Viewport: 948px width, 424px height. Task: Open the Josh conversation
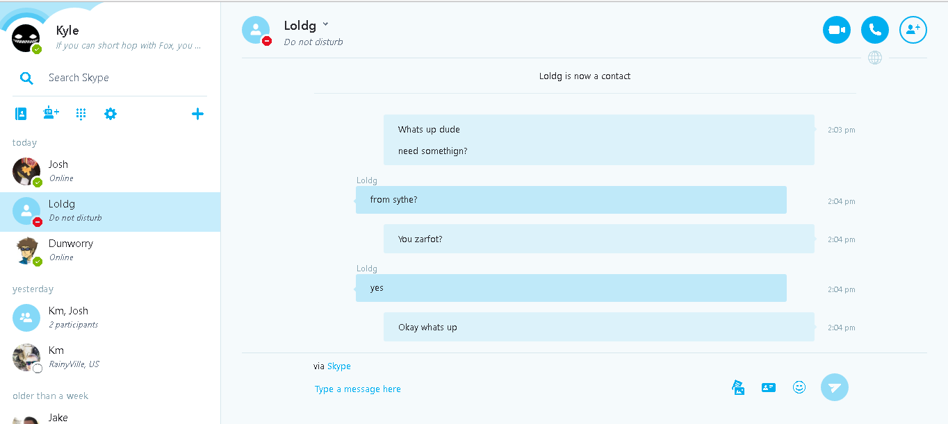tap(111, 171)
